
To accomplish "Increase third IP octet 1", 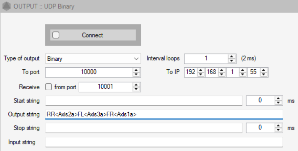I will pos(243,70).
